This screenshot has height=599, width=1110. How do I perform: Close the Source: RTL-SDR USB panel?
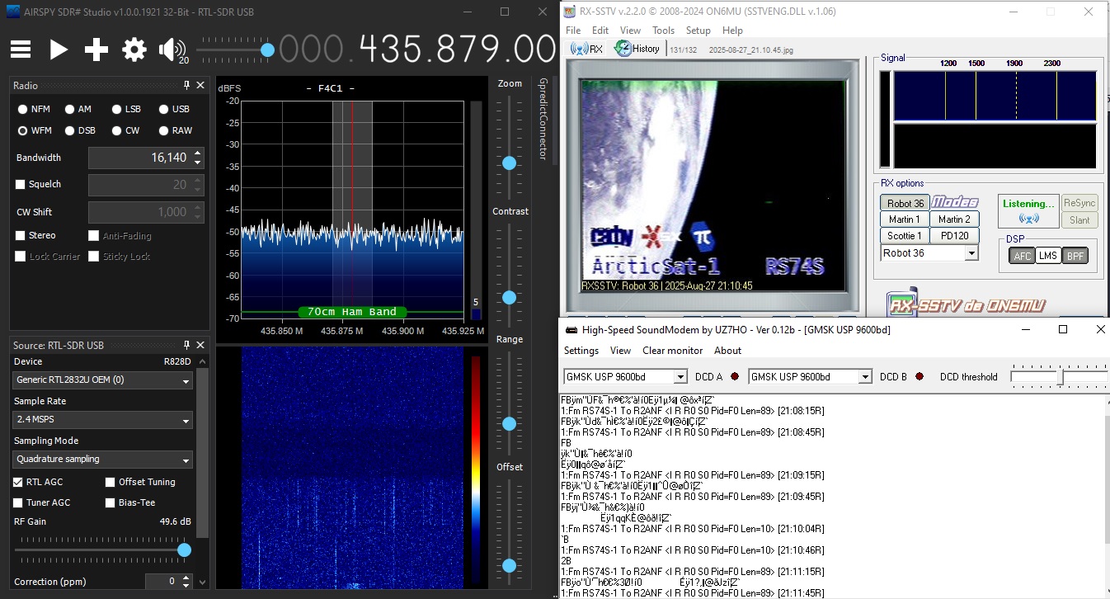(200, 345)
